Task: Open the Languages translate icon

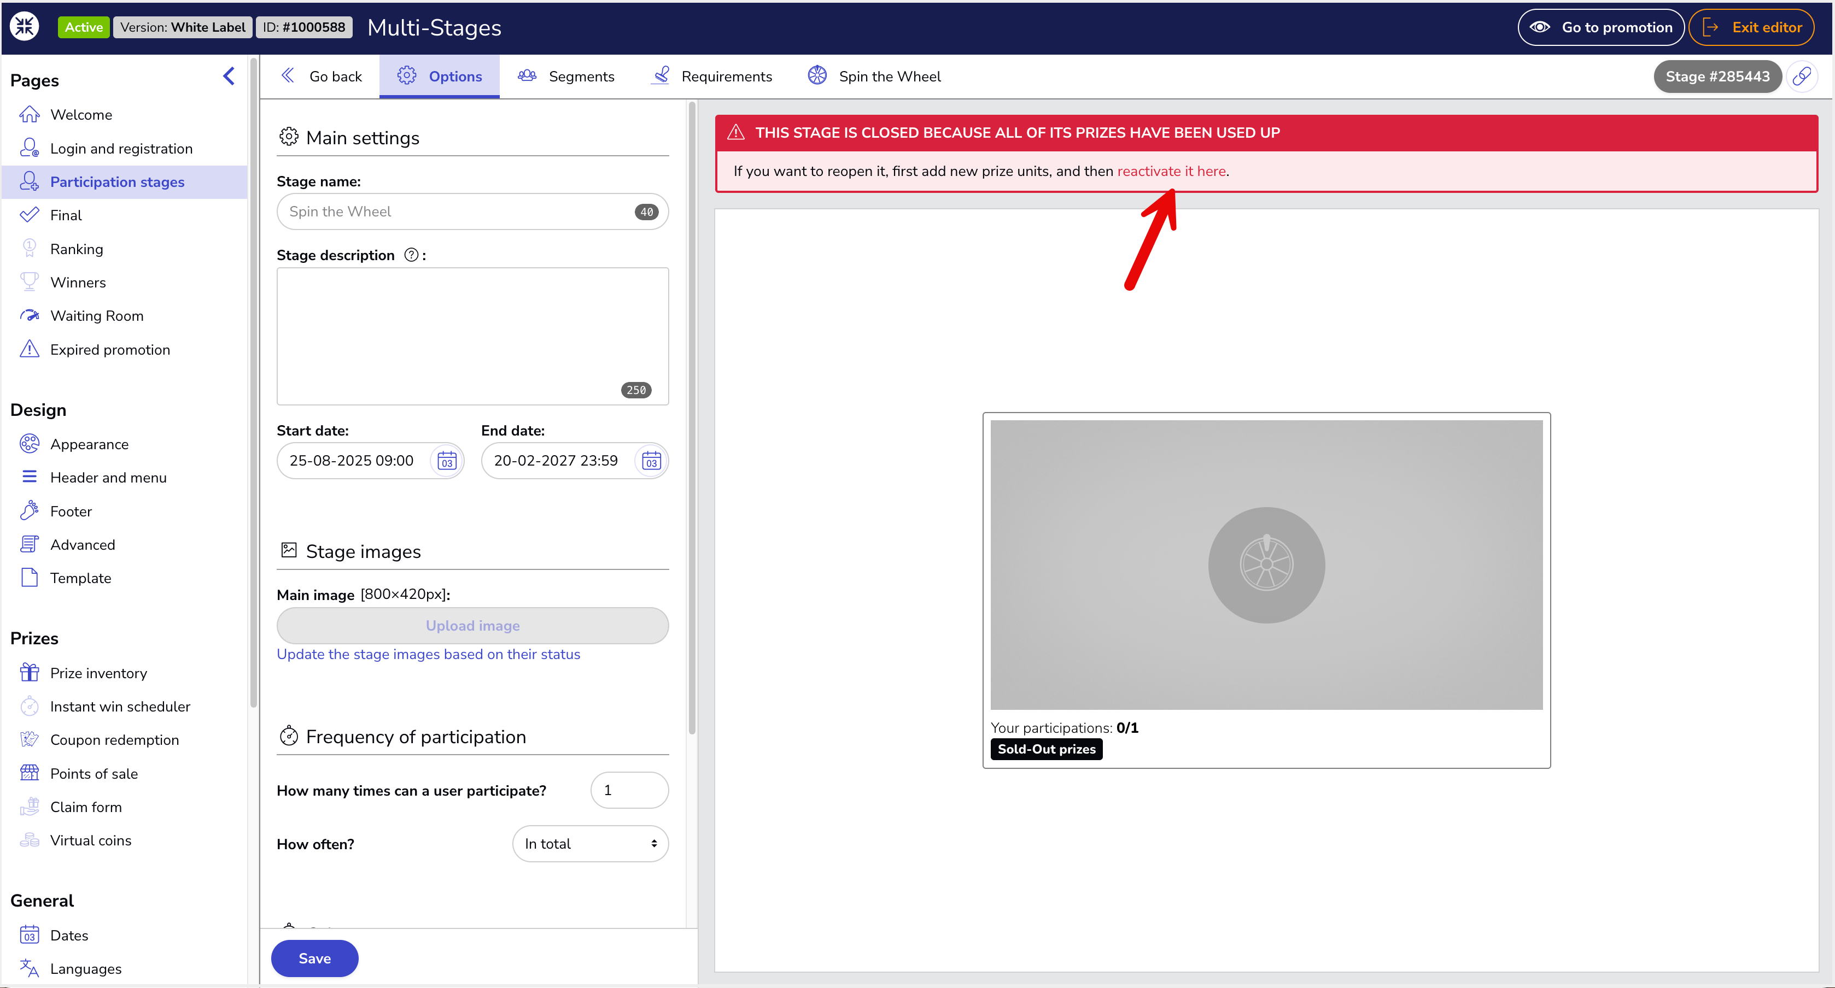Action: (29, 968)
